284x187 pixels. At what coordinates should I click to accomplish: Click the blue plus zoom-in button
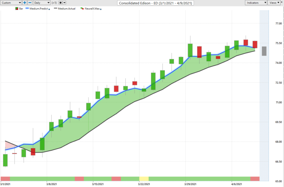[25, 3]
